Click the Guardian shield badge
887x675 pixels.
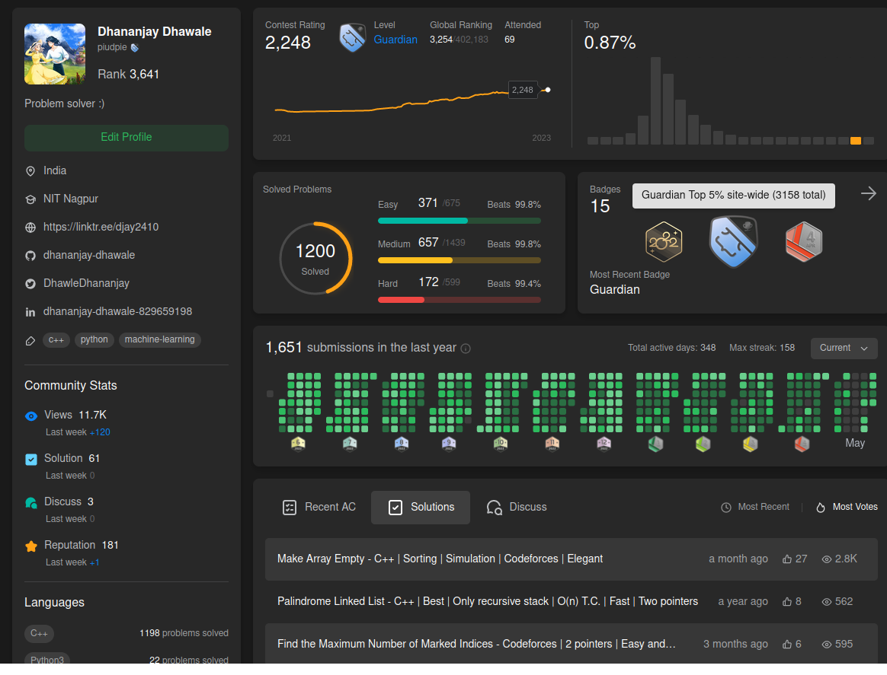(733, 240)
